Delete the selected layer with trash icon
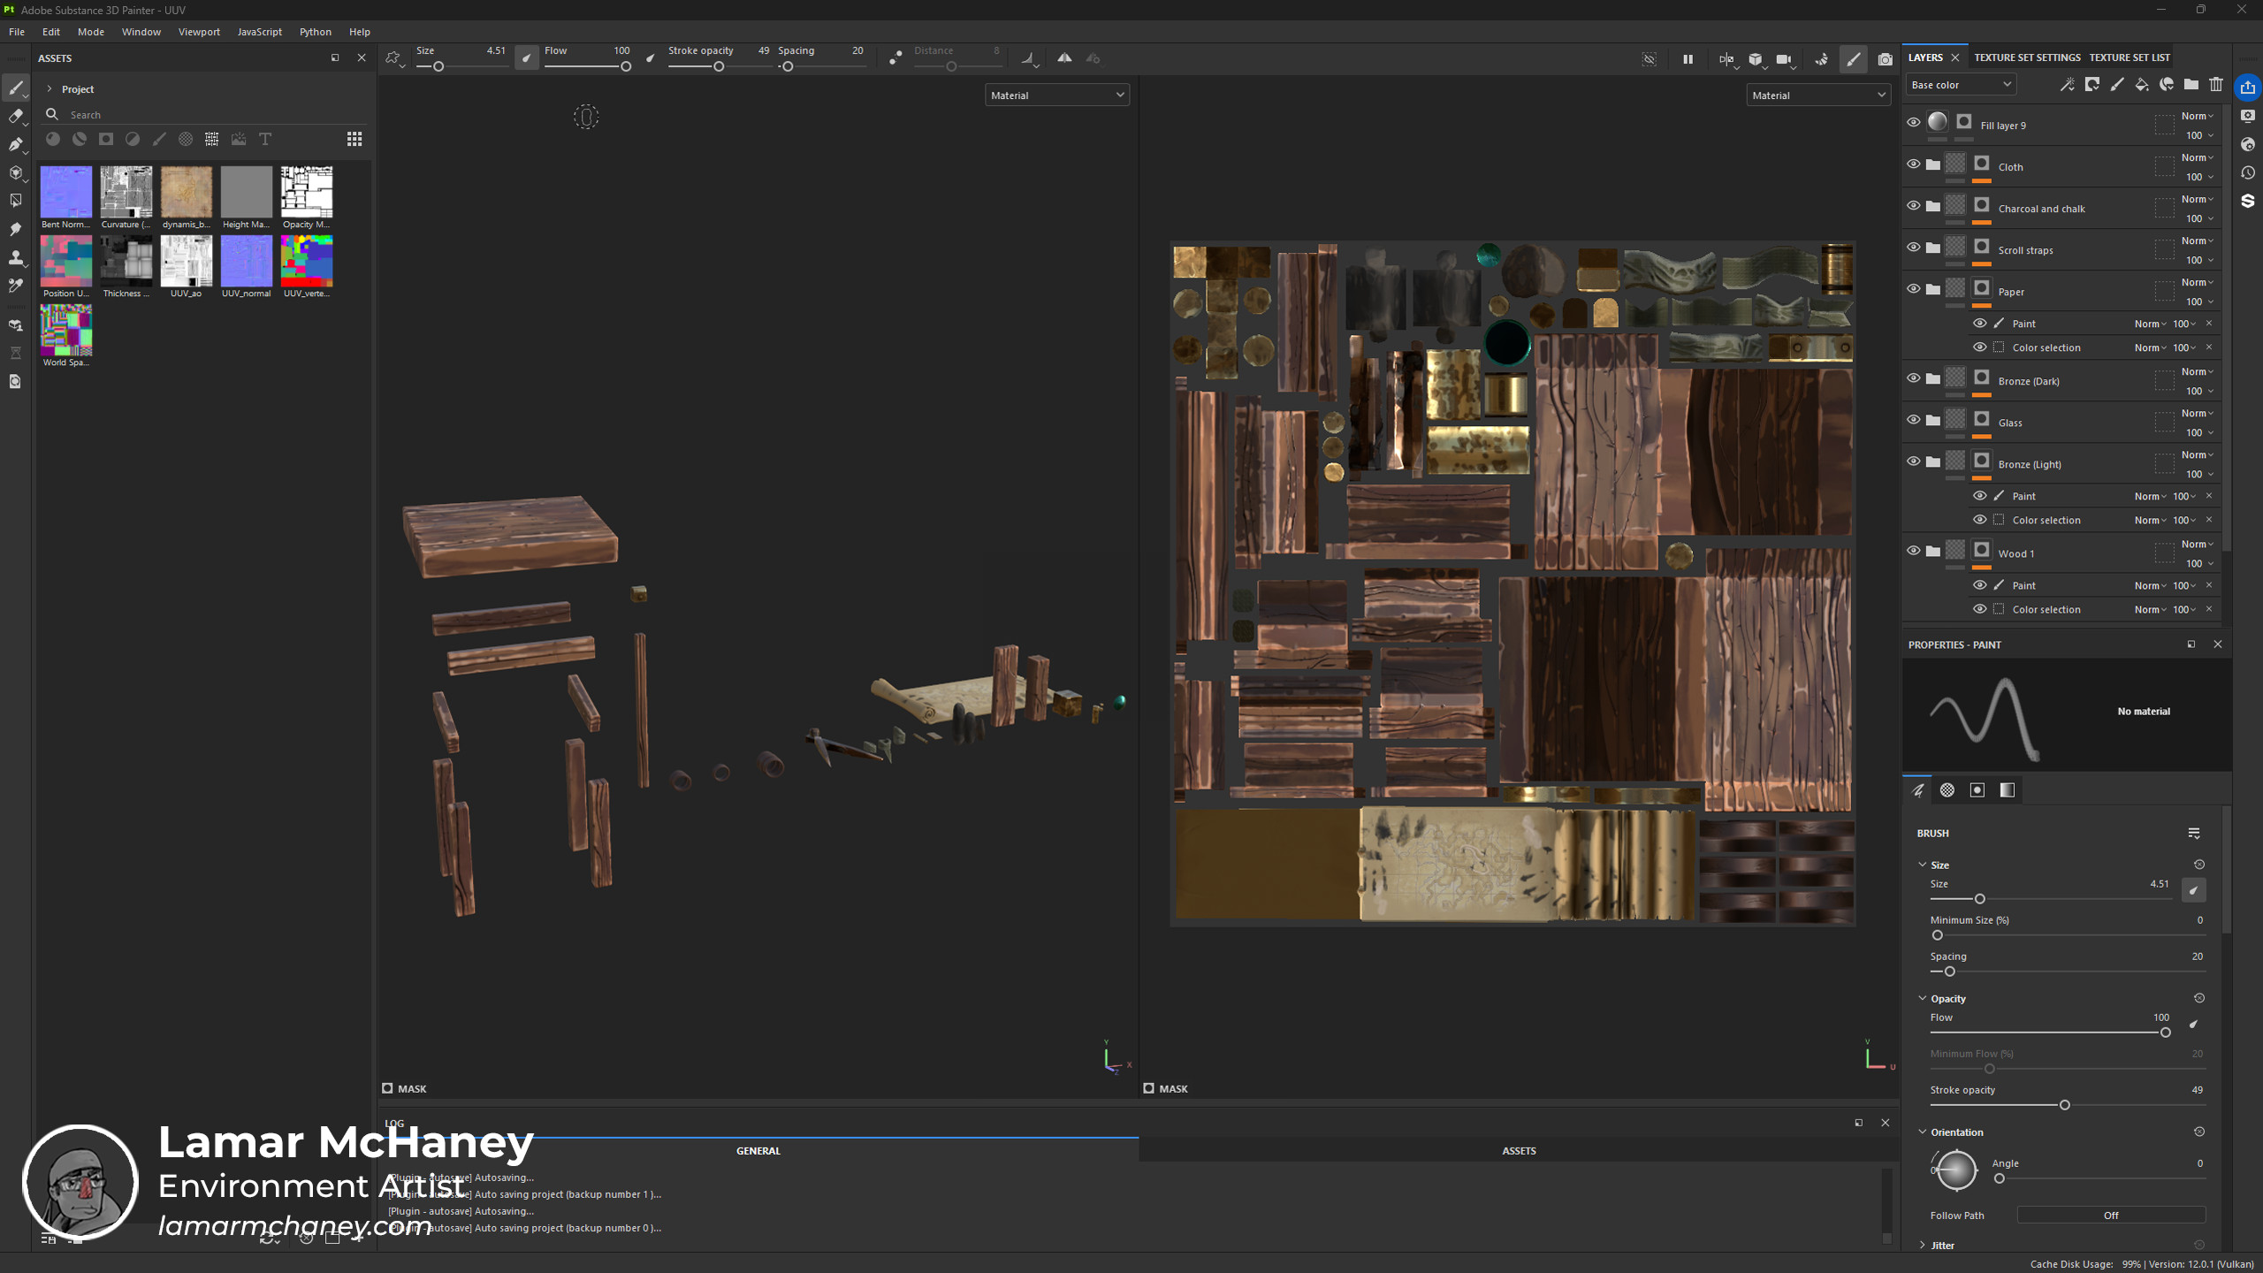The width and height of the screenshot is (2263, 1273). (x=2215, y=85)
